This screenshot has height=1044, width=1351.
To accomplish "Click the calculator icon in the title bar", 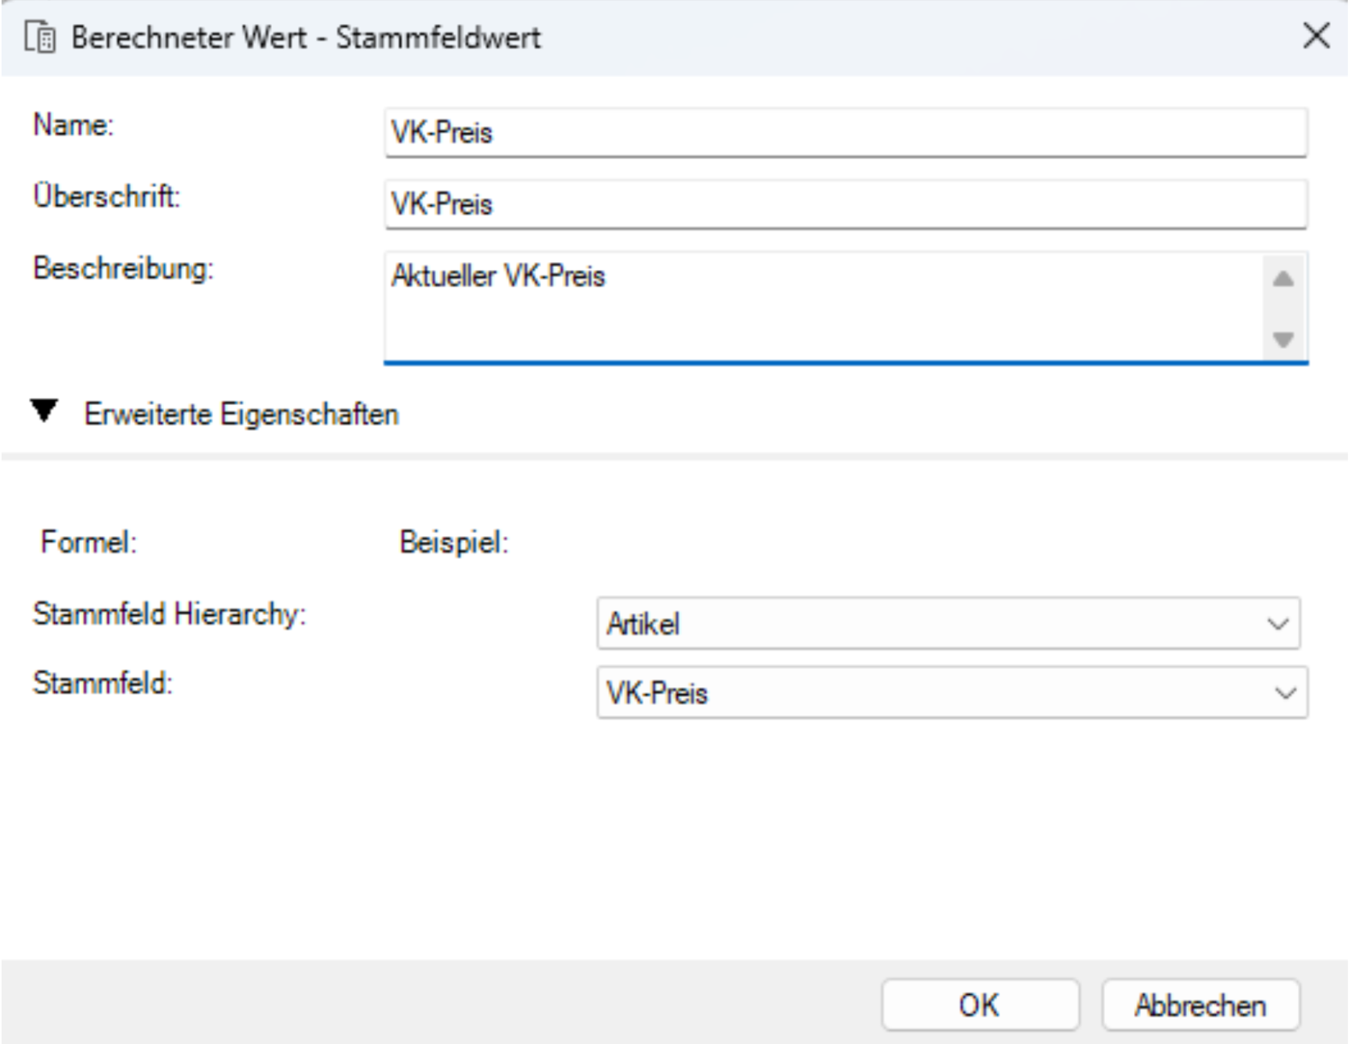I will [40, 38].
